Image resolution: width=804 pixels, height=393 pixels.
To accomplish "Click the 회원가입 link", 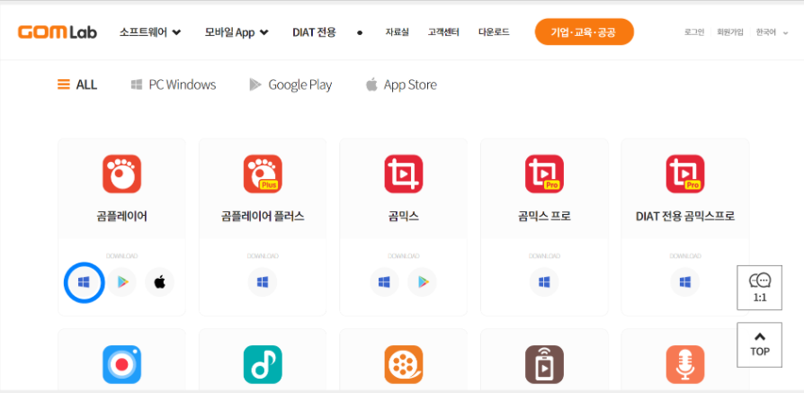I will (x=729, y=32).
